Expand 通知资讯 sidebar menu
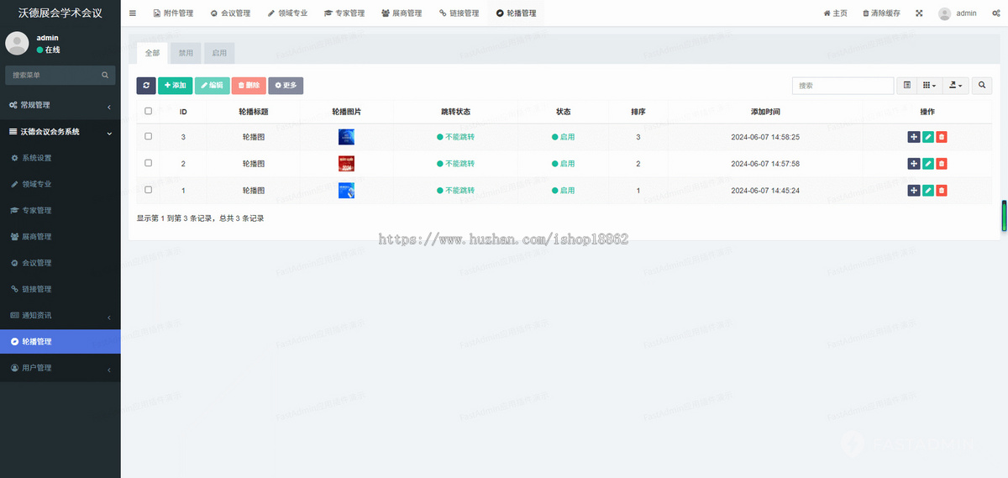 [60, 315]
